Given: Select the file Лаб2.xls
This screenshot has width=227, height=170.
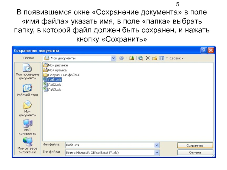Looking at the screenshot, I should coord(52,84).
